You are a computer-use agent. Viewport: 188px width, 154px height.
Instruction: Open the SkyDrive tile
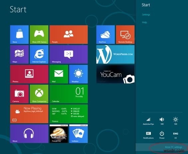(106, 34)
